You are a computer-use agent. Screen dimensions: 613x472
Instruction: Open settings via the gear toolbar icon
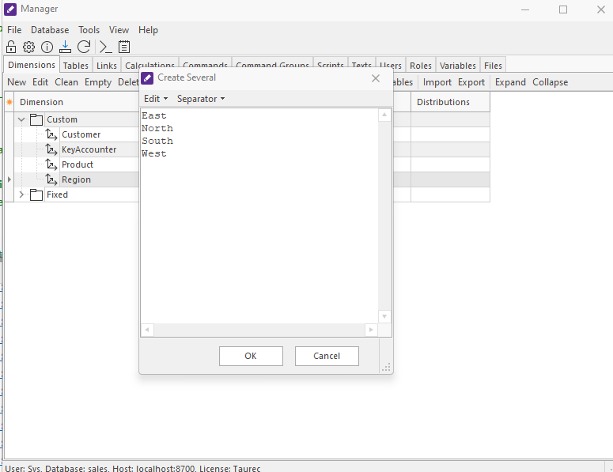(28, 47)
